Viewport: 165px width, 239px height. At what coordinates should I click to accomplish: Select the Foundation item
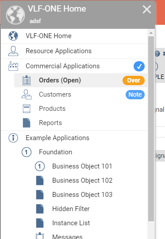(81, 152)
